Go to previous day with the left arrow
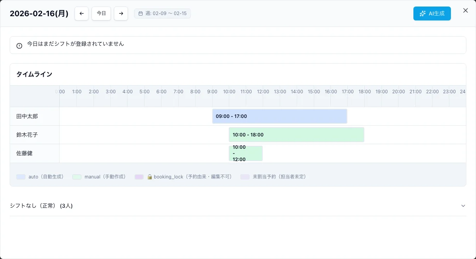This screenshot has height=259, width=476. pyautogui.click(x=82, y=13)
